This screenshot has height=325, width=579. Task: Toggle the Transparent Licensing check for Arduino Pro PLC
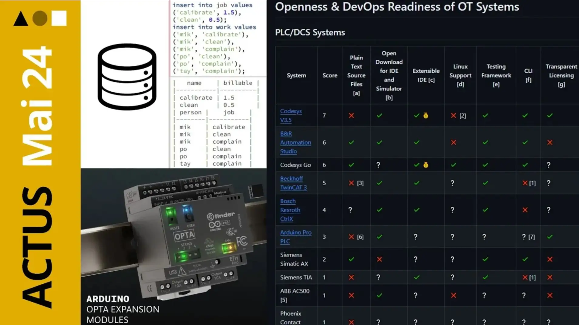click(549, 237)
